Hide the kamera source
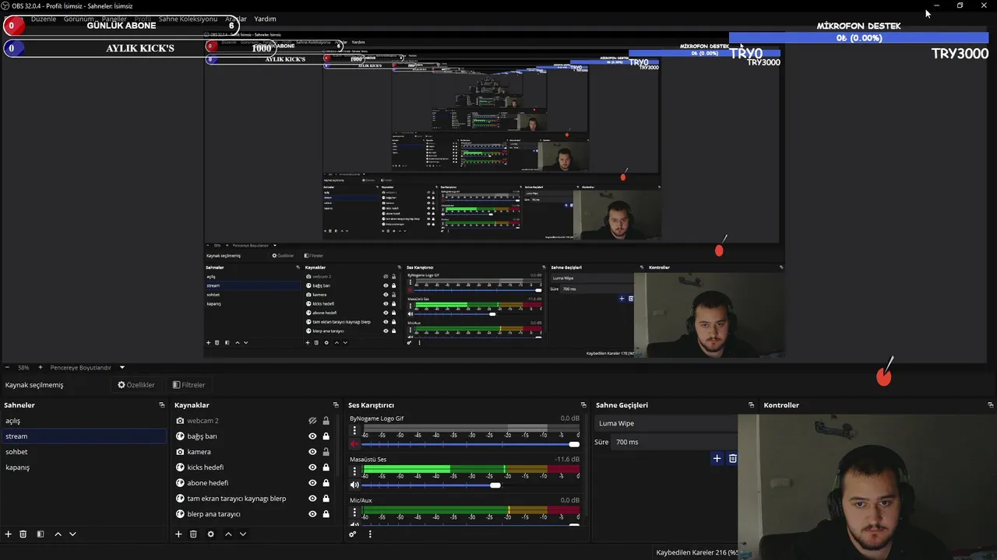 coord(312,452)
